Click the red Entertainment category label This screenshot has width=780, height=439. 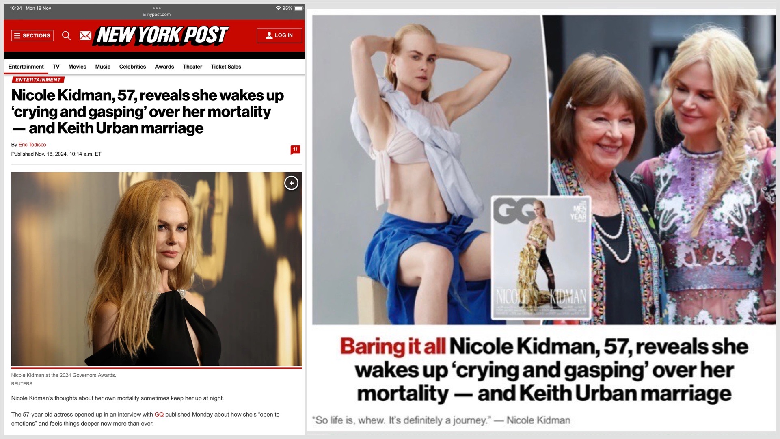tap(38, 80)
